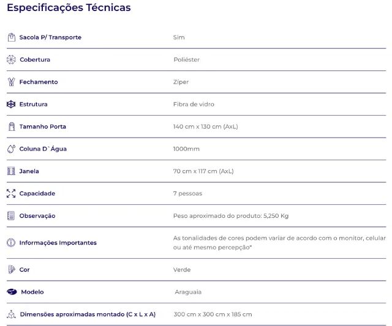Select the Poliéster cobertura value

(x=186, y=60)
